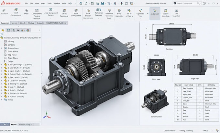
Task: Open the dropdown under Reference Features
Action: tap(99, 18)
